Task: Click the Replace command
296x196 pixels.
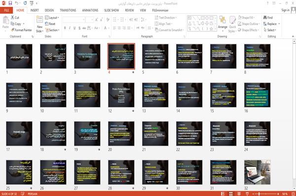Action: [x=270, y=24]
